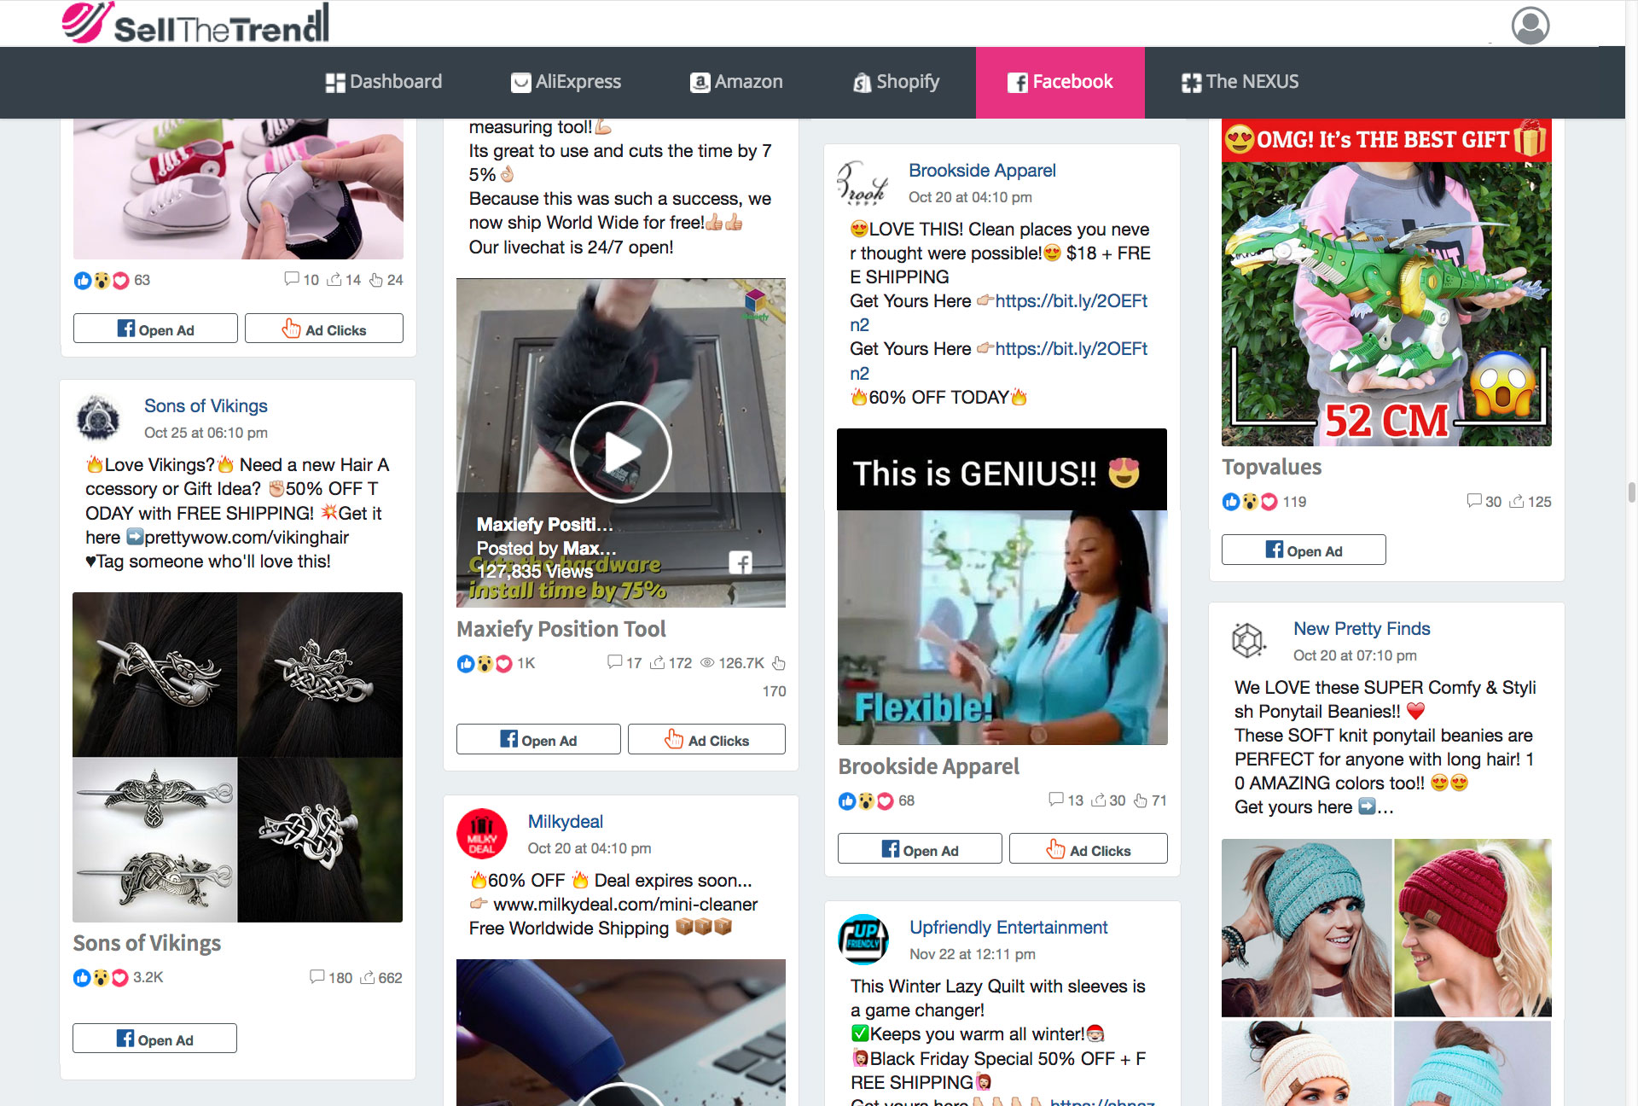This screenshot has width=1638, height=1106.
Task: Select the Facebook tab in navigation
Action: click(x=1058, y=81)
